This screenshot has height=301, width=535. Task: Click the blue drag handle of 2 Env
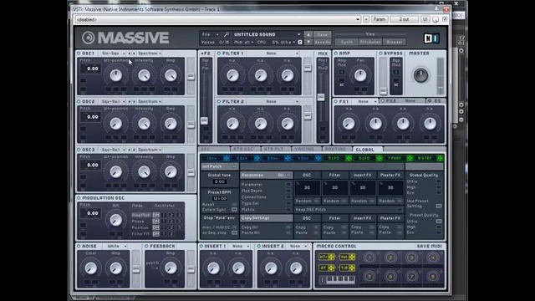(x=257, y=158)
